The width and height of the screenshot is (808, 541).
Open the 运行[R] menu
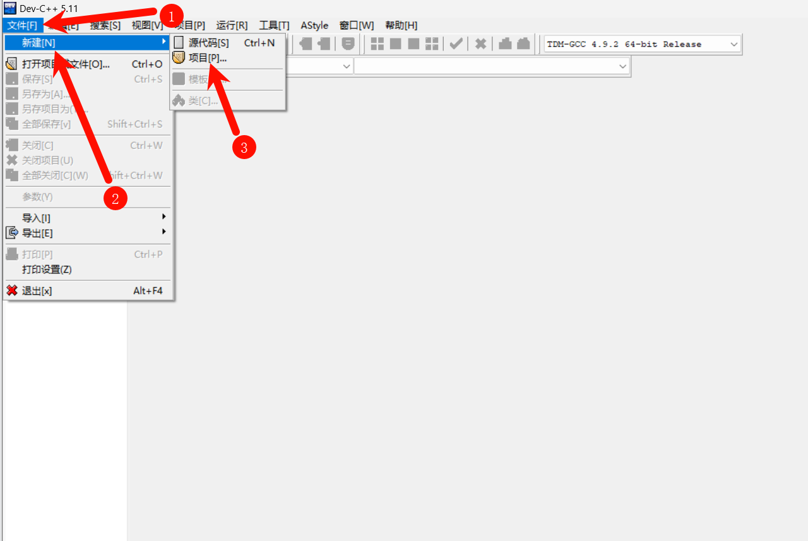232,25
